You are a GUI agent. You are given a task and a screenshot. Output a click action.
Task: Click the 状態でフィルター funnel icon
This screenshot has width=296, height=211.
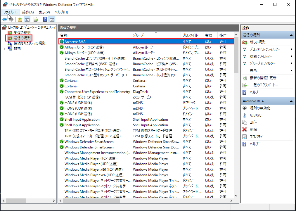[x=245, y=56]
